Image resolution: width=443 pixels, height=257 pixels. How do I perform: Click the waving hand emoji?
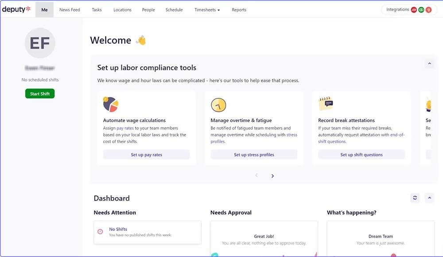click(x=141, y=40)
